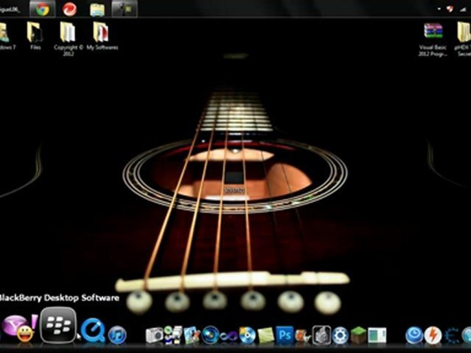Open the dark blue spiky gear dock icon
This screenshot has width=471, height=353.
pyautogui.click(x=451, y=335)
